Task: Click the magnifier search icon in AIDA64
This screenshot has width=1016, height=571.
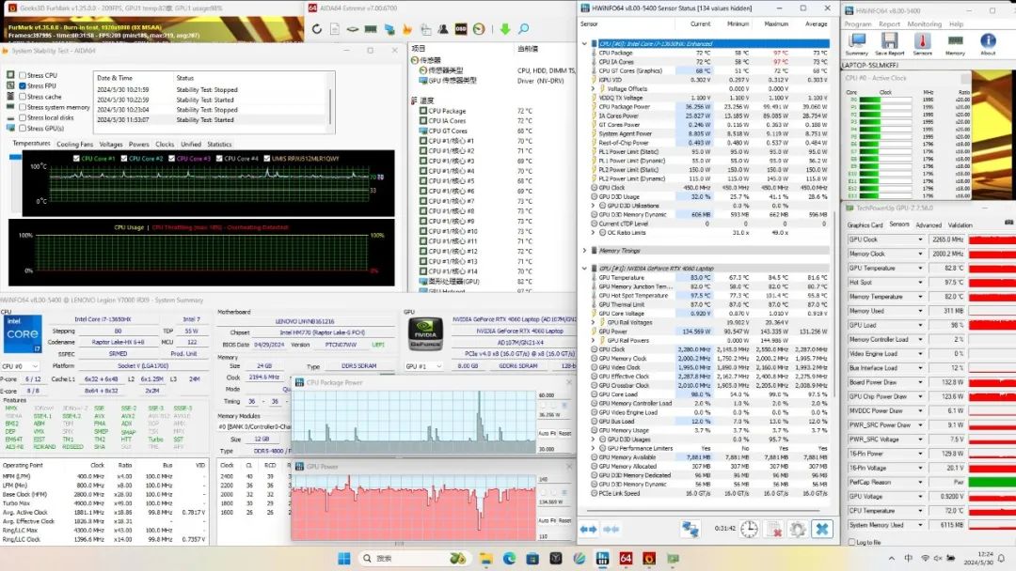Action: (x=524, y=29)
